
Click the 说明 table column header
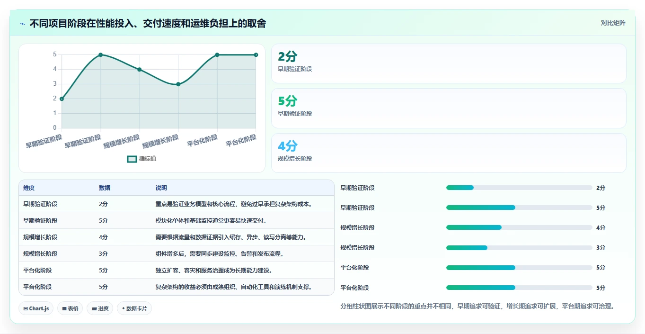point(161,188)
